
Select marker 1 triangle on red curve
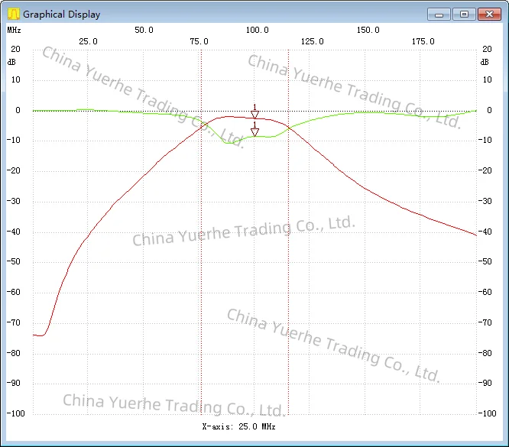coord(254,115)
